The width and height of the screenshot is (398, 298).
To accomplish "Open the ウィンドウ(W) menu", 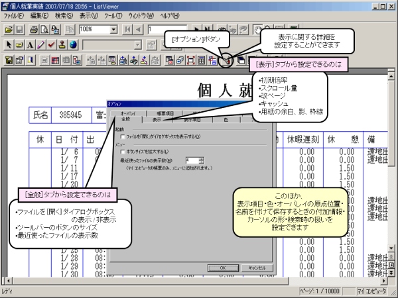I will [141, 16].
